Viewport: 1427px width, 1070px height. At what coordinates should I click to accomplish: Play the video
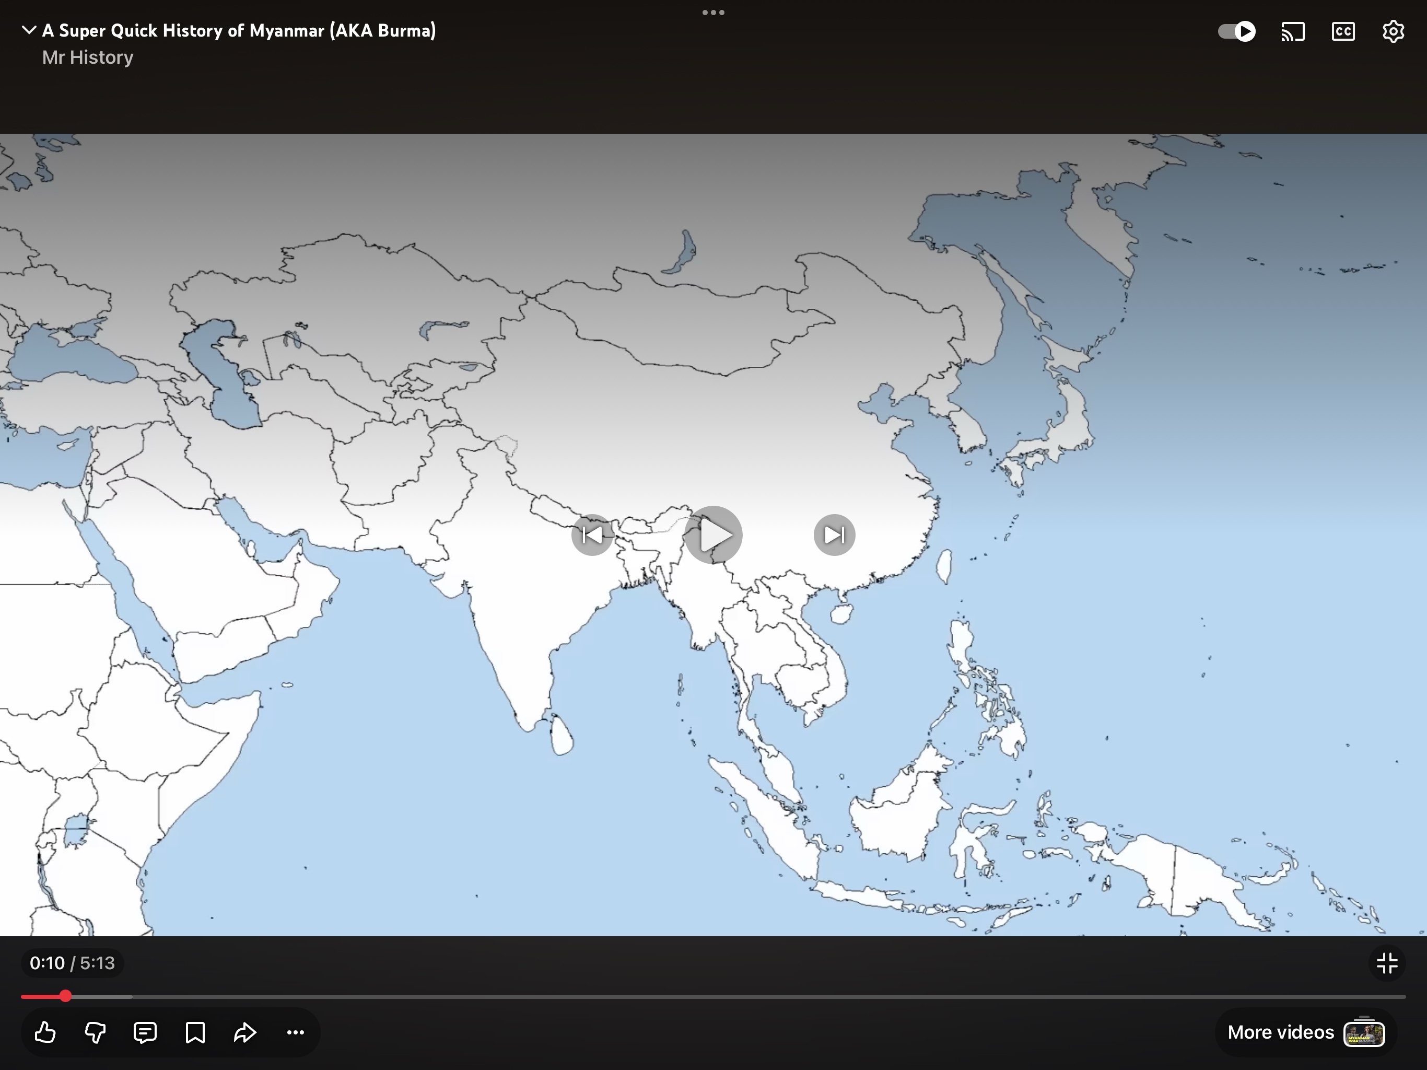point(713,535)
